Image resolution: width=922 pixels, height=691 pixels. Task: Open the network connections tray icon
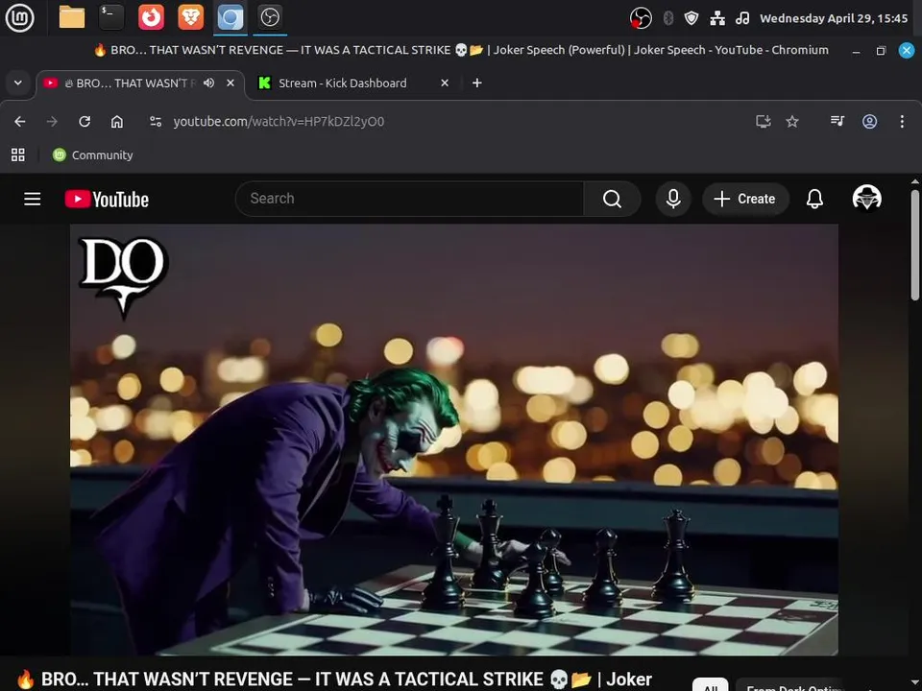(717, 18)
